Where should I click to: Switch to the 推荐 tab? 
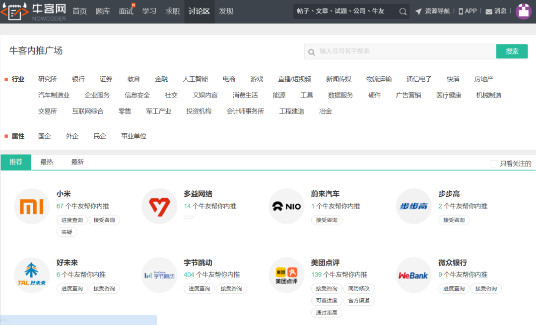tap(16, 162)
